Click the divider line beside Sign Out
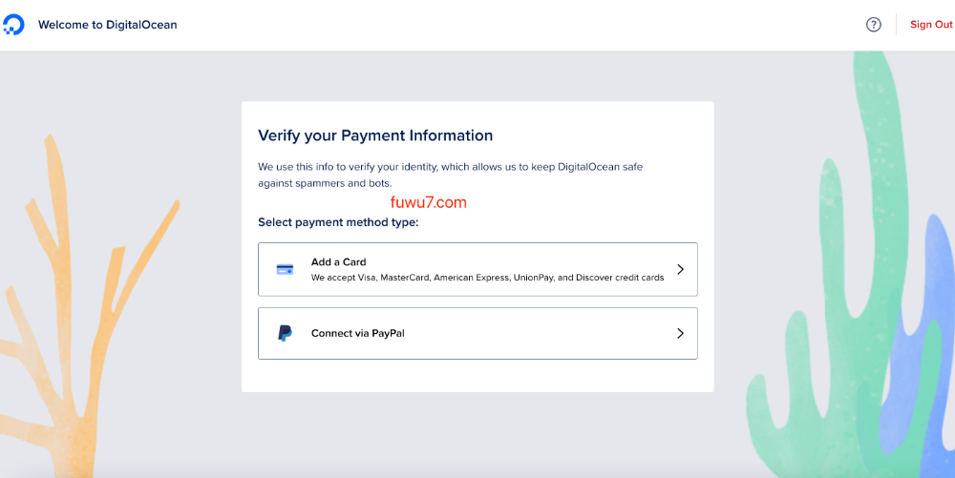The height and width of the screenshot is (478, 955). tap(896, 25)
